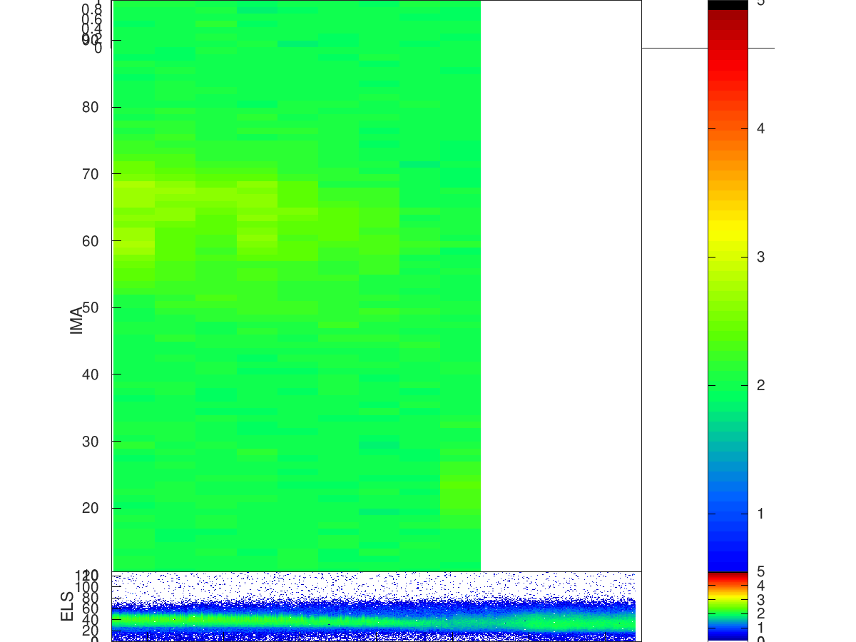Viewport: 856px width, 642px height.
Task: Click the ELS y-axis label
Action: coord(68,606)
